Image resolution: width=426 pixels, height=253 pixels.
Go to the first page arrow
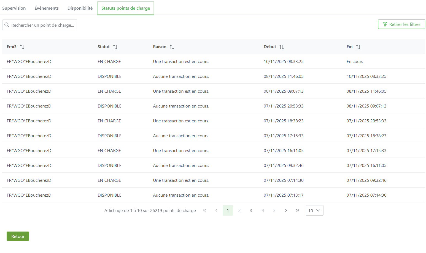point(204,210)
